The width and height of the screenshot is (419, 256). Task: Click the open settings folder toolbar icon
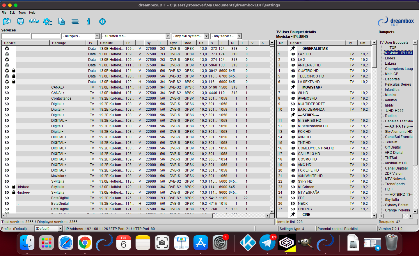coord(7,21)
